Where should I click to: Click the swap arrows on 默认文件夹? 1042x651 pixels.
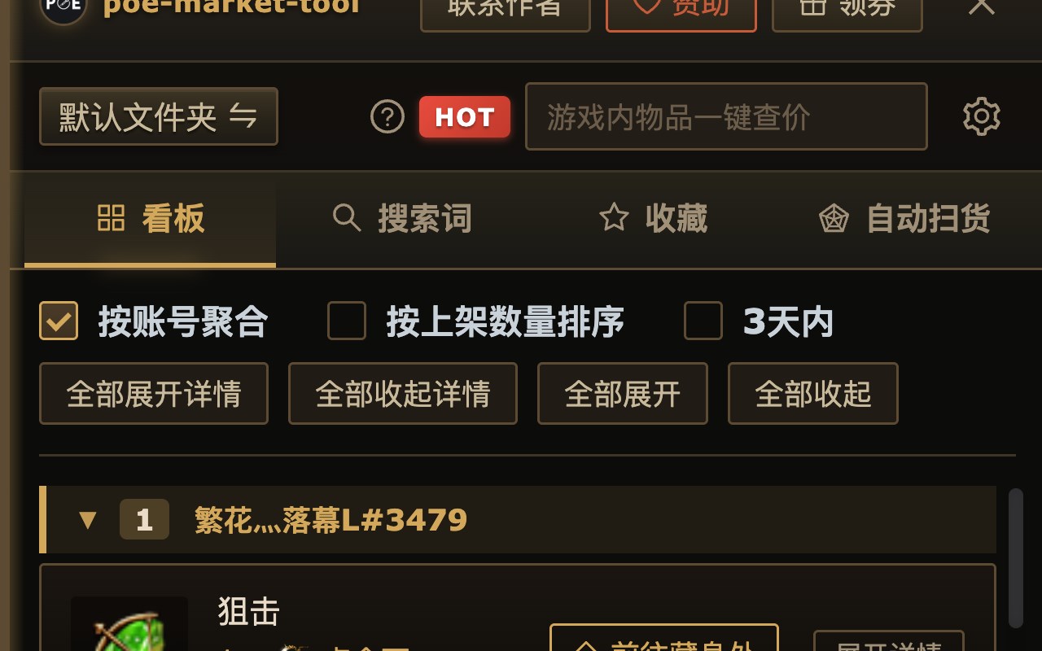pyautogui.click(x=243, y=116)
